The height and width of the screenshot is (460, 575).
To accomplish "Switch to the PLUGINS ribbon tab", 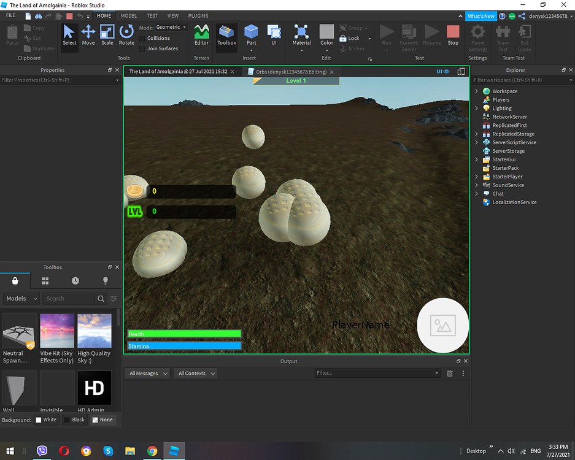I will (x=198, y=16).
